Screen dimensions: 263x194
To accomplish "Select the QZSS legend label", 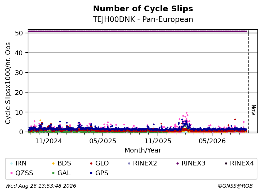I will click(x=24, y=173).
